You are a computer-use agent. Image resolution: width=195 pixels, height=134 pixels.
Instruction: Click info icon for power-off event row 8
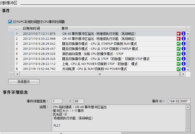183,69
